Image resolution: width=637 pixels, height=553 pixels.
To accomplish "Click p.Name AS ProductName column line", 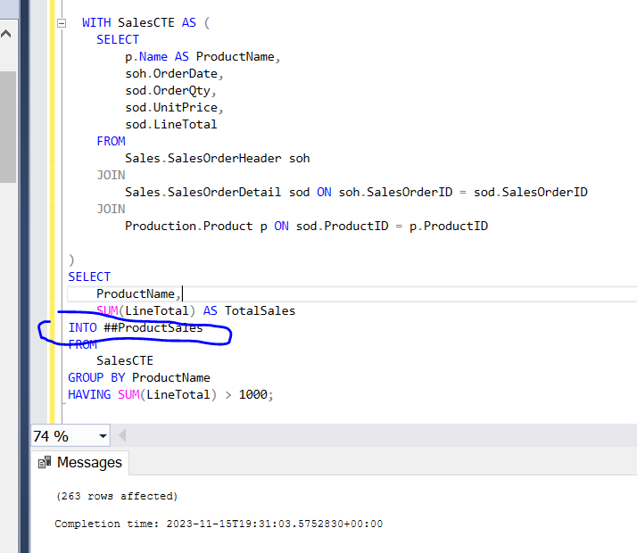I will click(203, 56).
